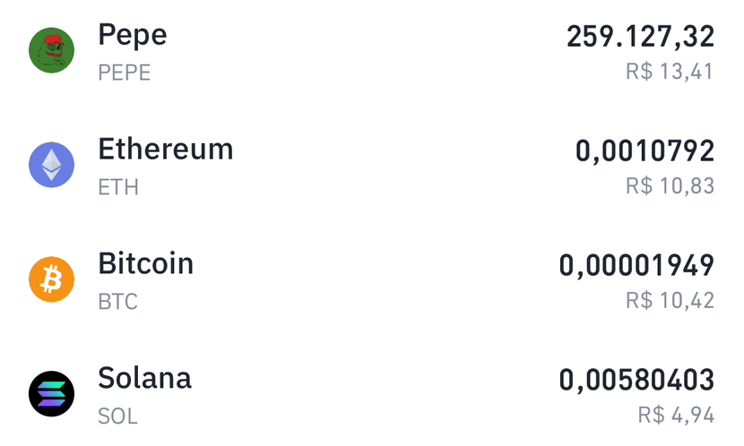Click the Ethereum balance 0,0010792
This screenshot has height=446, width=744.
coord(645,151)
